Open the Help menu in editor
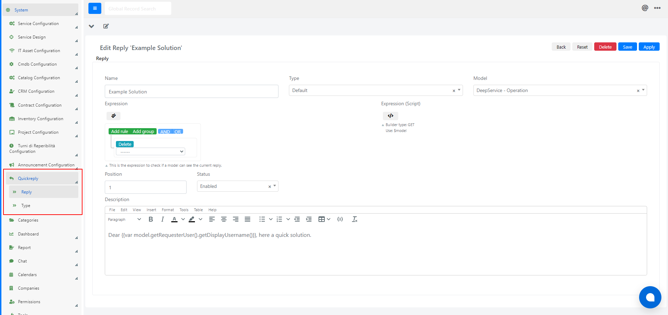The height and width of the screenshot is (315, 668). (212, 210)
